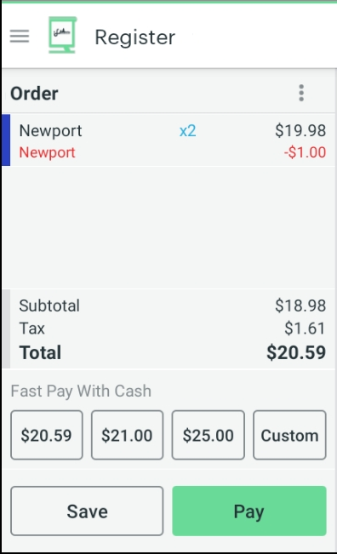Select the Newport order line item
Image resolution: width=337 pixels, height=554 pixels.
[x=168, y=140]
